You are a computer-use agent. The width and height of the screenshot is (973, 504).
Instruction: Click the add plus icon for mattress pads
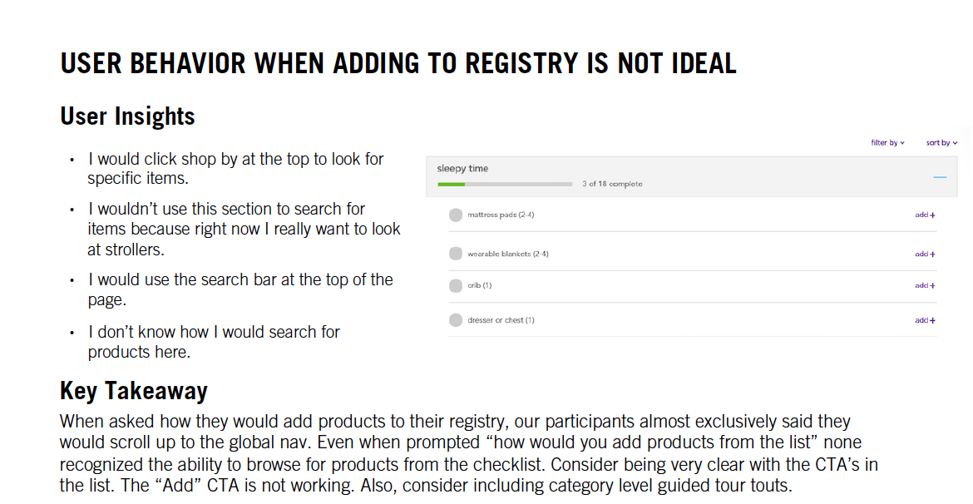point(926,215)
